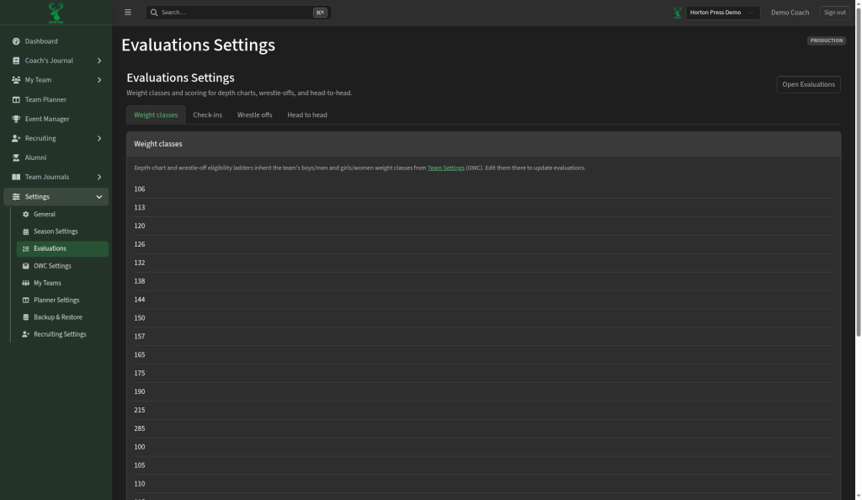Switch to the Check-ins tab
The width and height of the screenshot is (862, 500).
(x=207, y=114)
